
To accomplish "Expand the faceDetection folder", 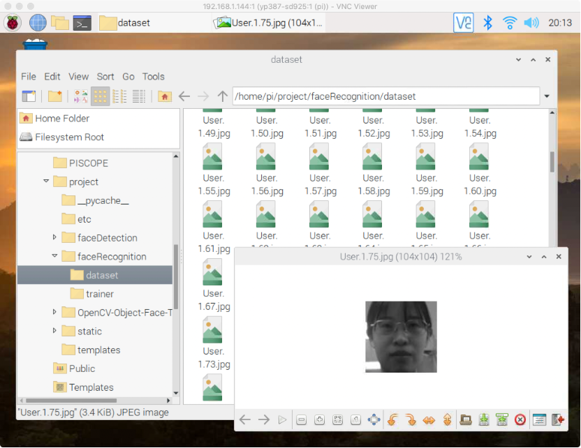I will (x=55, y=237).
